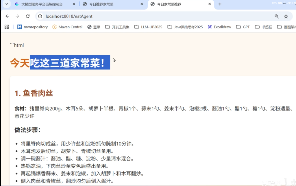
Task: Switch to 大模型服务平台百炼控制台 tab
Action: click(42, 4)
